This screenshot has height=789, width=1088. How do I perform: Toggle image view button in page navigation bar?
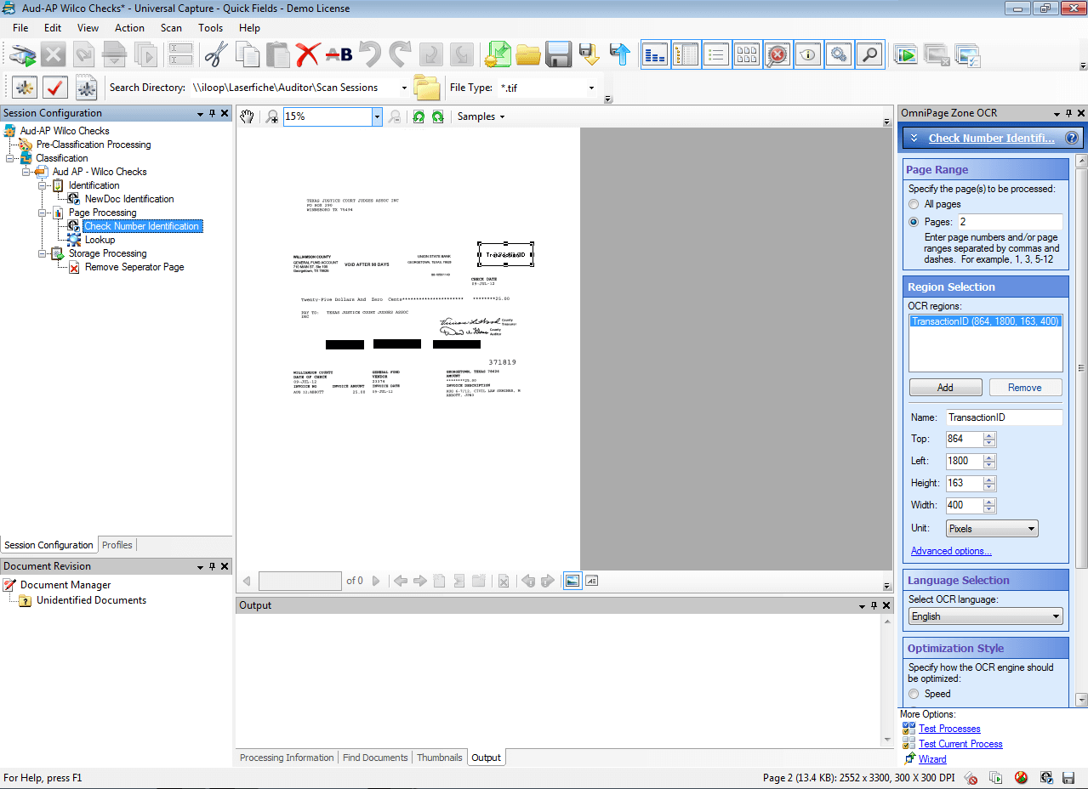(x=572, y=581)
